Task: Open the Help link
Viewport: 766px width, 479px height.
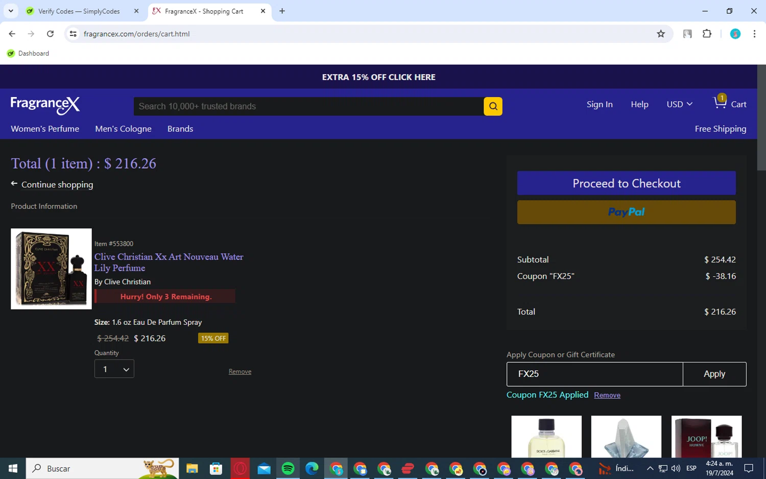Action: (639, 104)
